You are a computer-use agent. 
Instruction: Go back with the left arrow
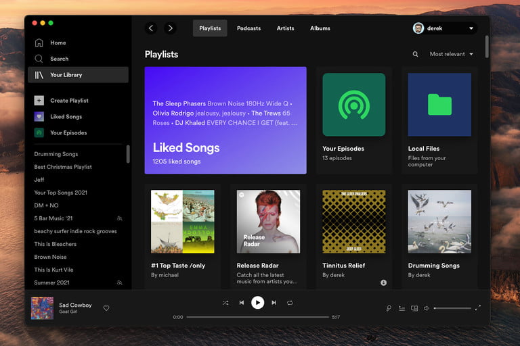[151, 28]
